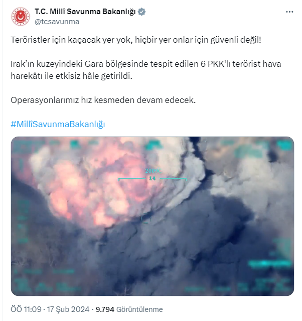Click the 'Operasyonlarımız hız kesmeden' line
The image size is (302, 321).
pyautogui.click(x=103, y=100)
